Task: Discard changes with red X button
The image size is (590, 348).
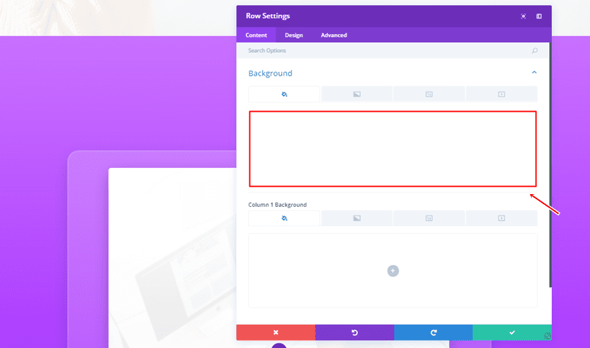Action: tap(276, 333)
